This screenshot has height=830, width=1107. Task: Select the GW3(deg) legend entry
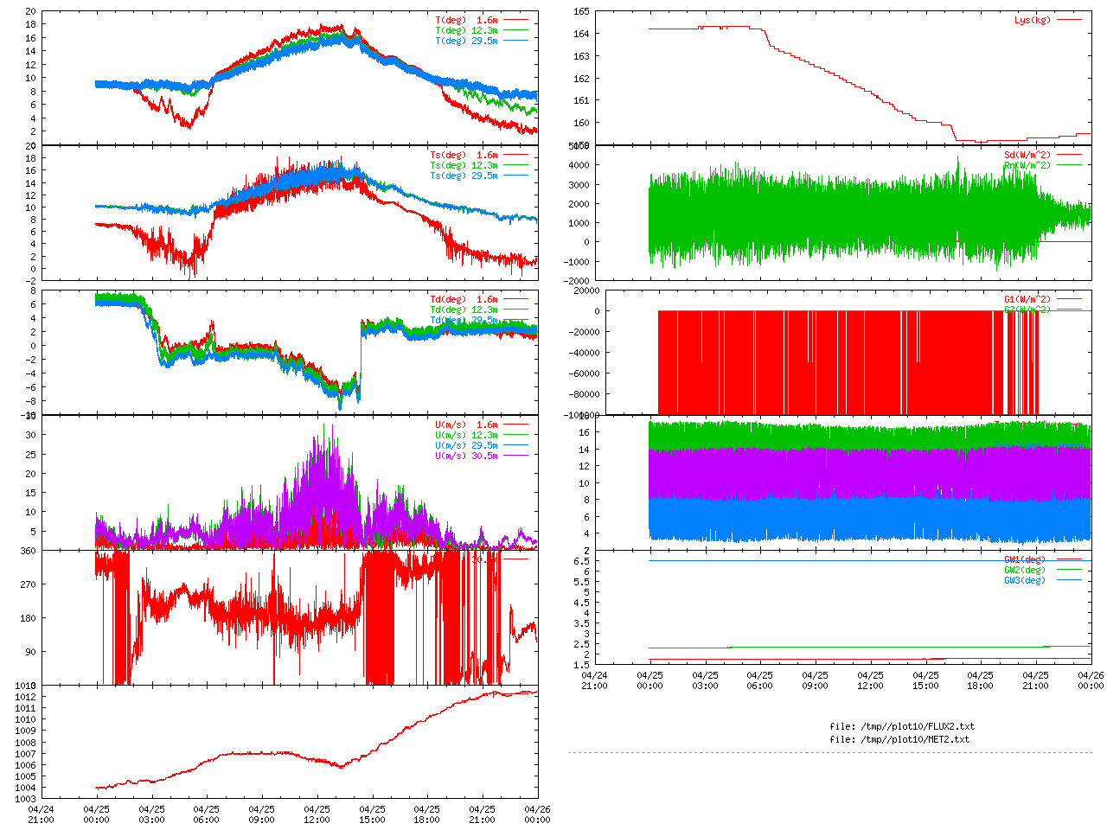(1024, 580)
